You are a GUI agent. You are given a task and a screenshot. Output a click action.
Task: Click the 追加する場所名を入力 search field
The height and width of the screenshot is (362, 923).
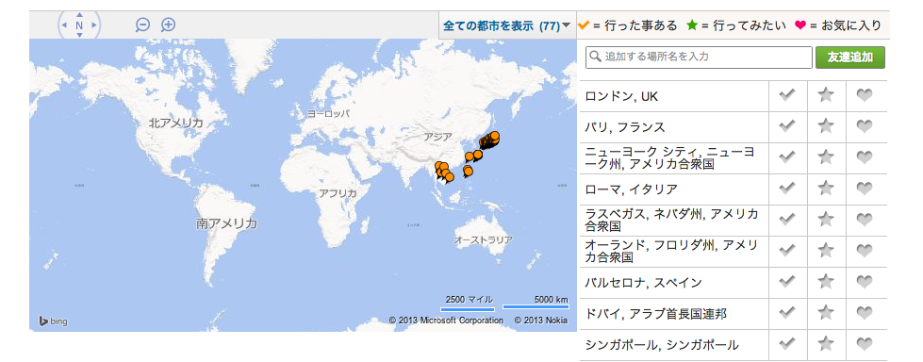(x=699, y=58)
